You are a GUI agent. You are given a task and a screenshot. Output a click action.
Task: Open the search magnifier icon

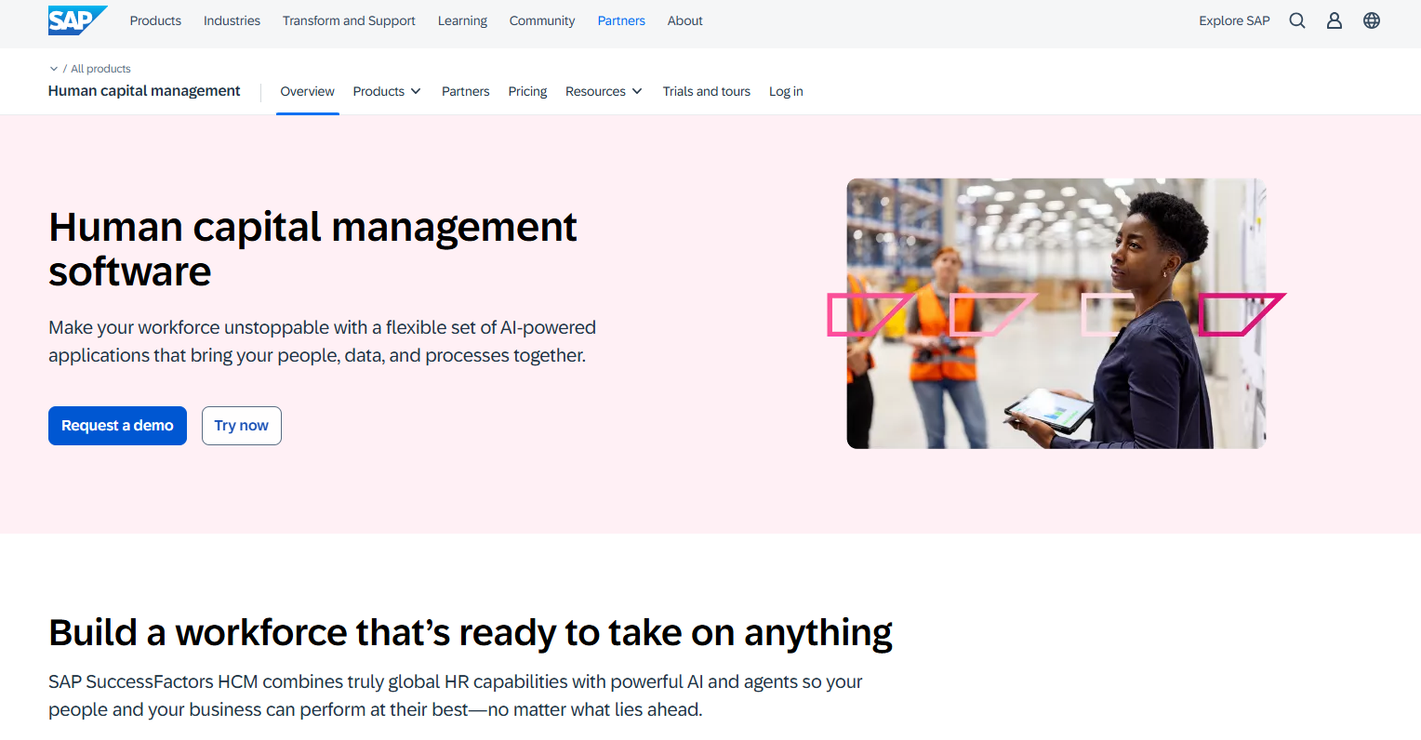[x=1297, y=20]
